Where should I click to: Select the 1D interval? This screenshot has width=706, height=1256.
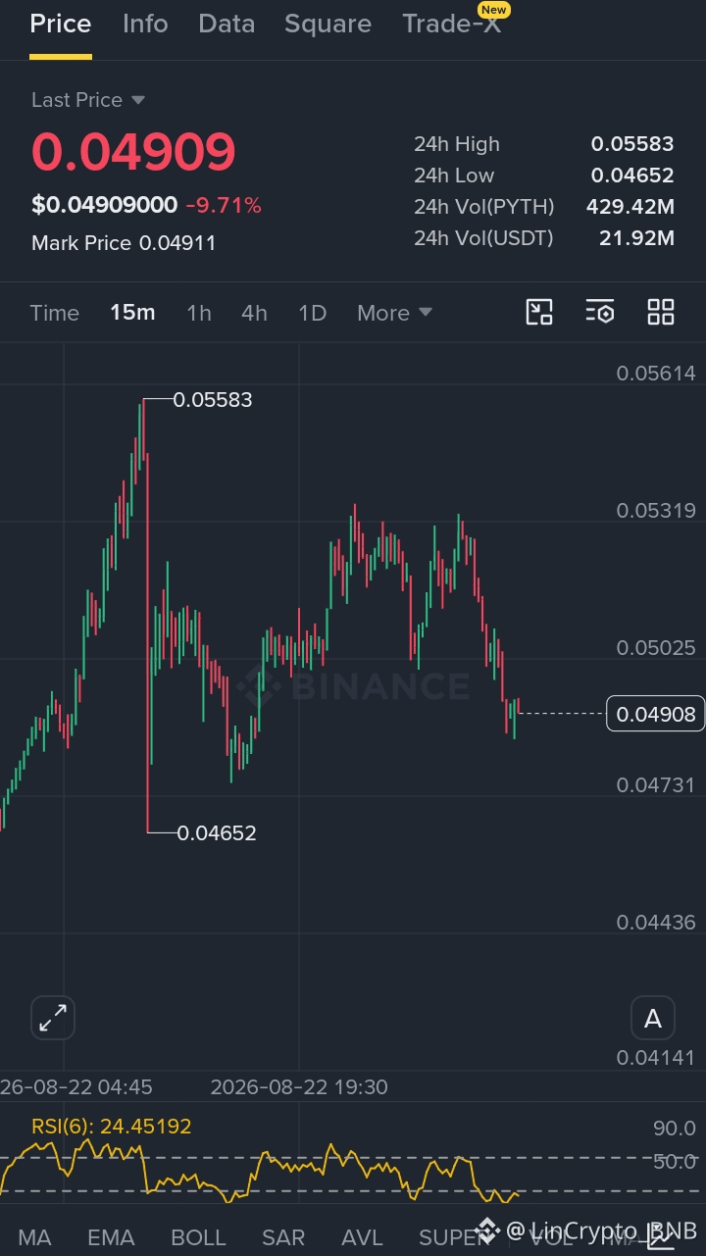tap(312, 313)
